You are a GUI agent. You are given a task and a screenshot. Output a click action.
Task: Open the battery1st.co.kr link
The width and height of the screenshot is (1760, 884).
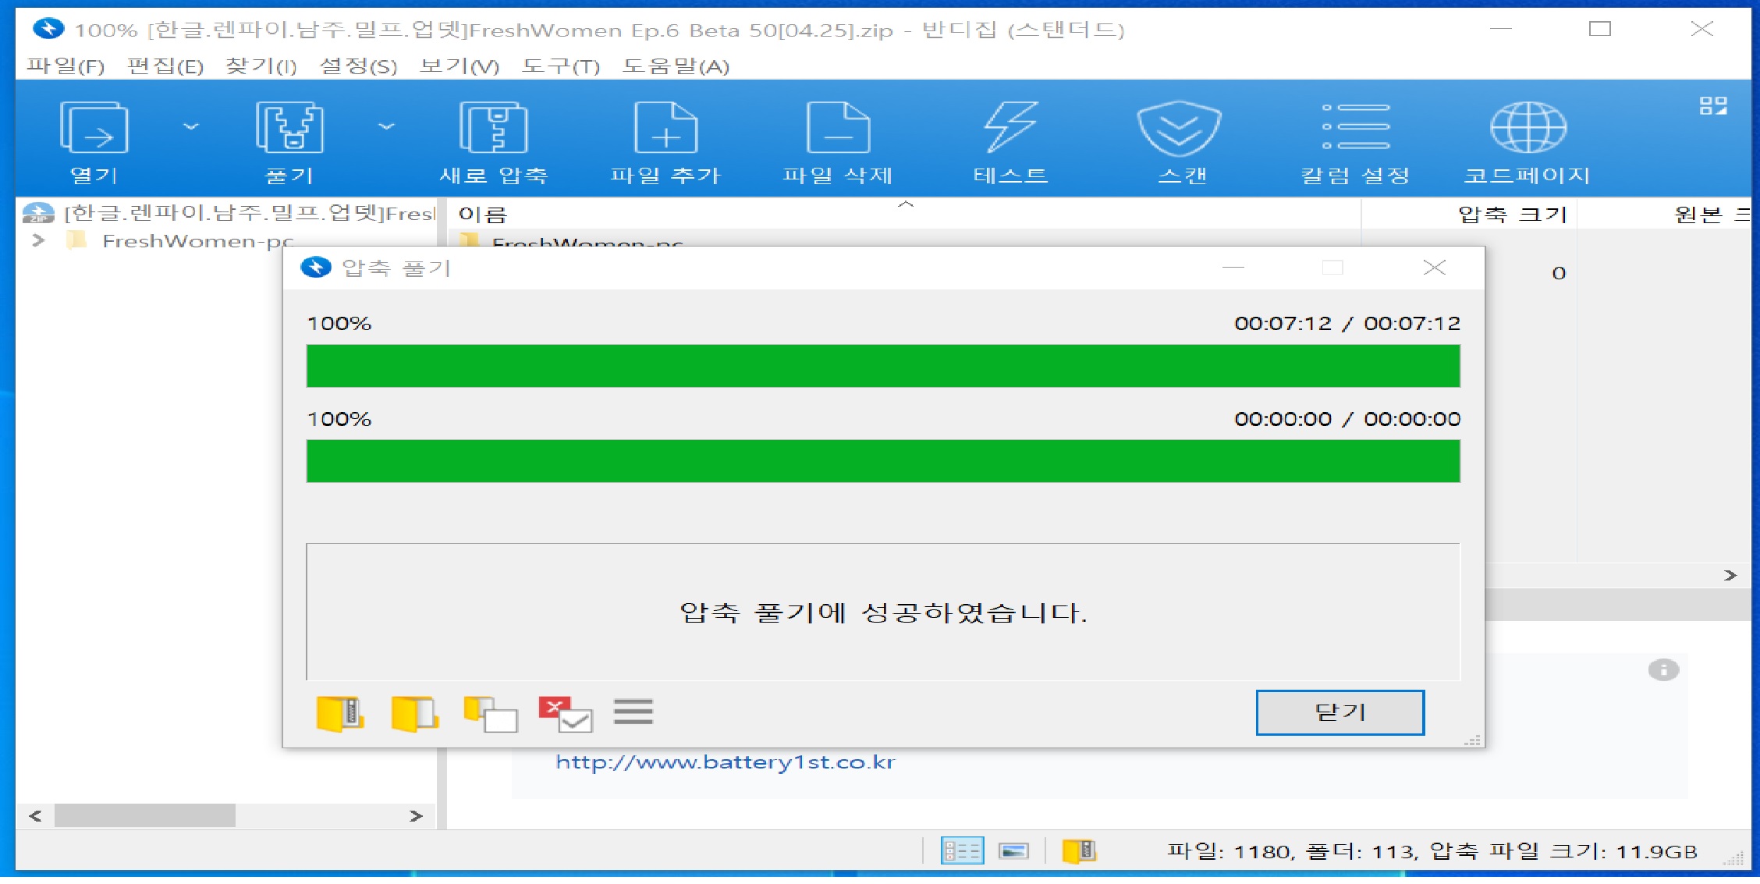725,762
